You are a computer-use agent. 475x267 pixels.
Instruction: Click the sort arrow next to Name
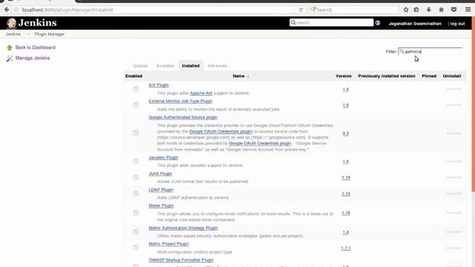coord(248,76)
